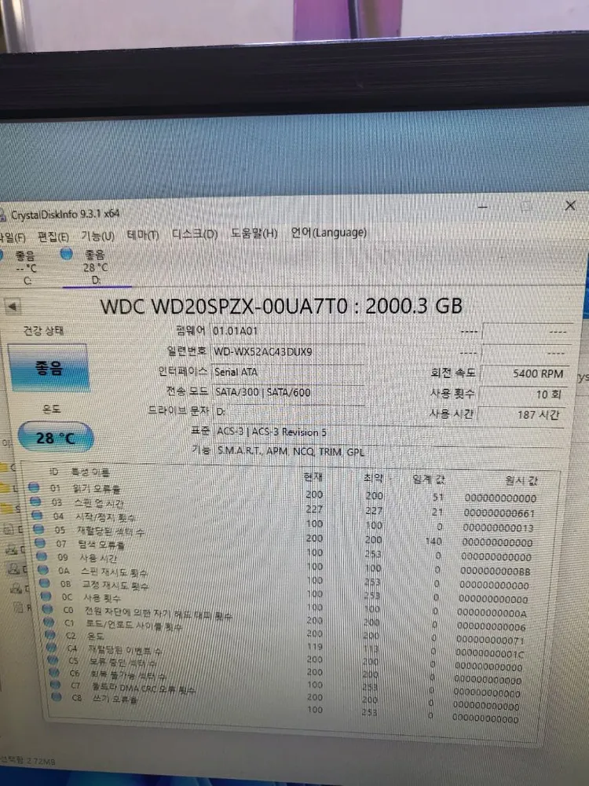Click the status dot of attribute 0B
Screen dimensions: 589x786
[45, 582]
